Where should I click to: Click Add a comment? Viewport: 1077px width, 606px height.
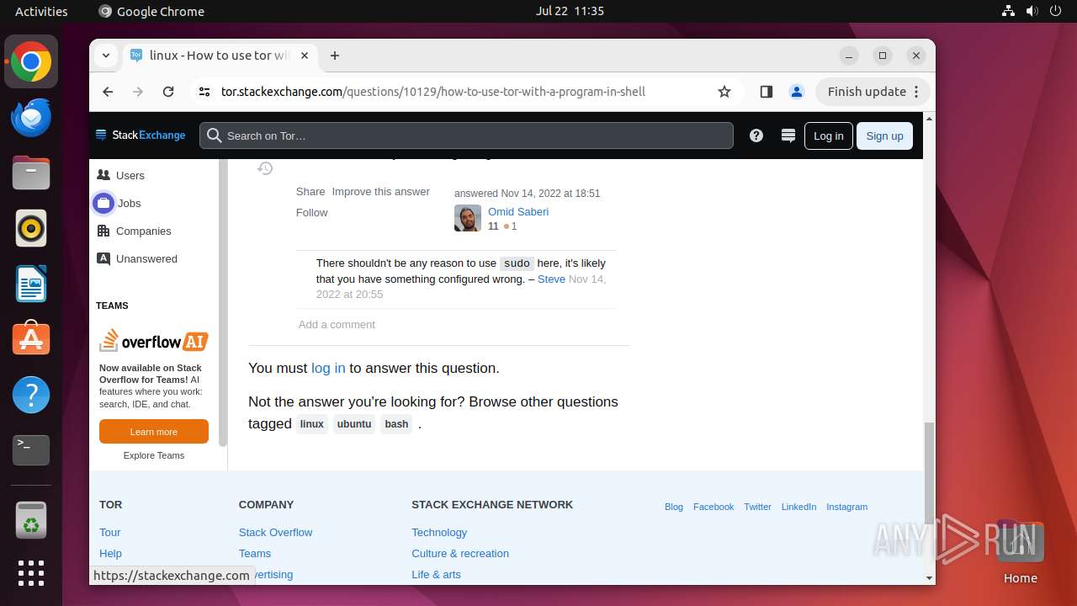pos(337,324)
